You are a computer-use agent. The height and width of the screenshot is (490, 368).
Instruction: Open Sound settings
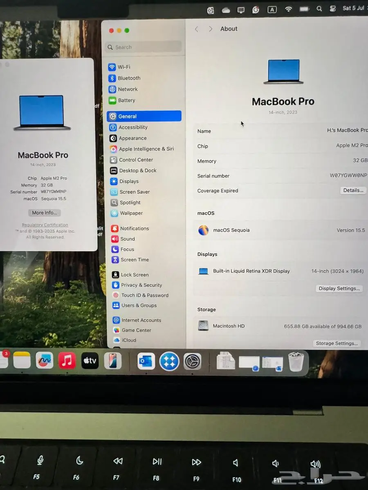(123, 239)
